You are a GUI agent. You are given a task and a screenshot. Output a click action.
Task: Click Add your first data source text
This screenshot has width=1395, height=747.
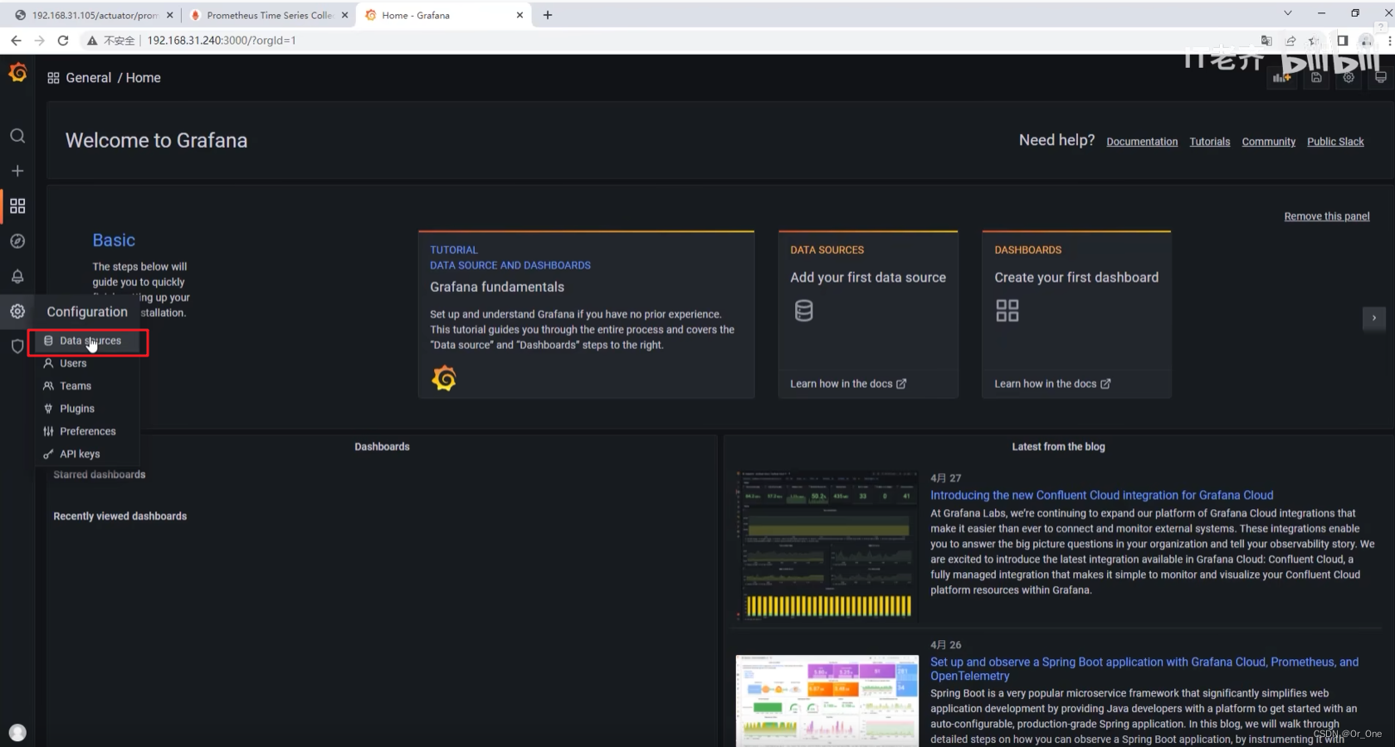pos(868,278)
